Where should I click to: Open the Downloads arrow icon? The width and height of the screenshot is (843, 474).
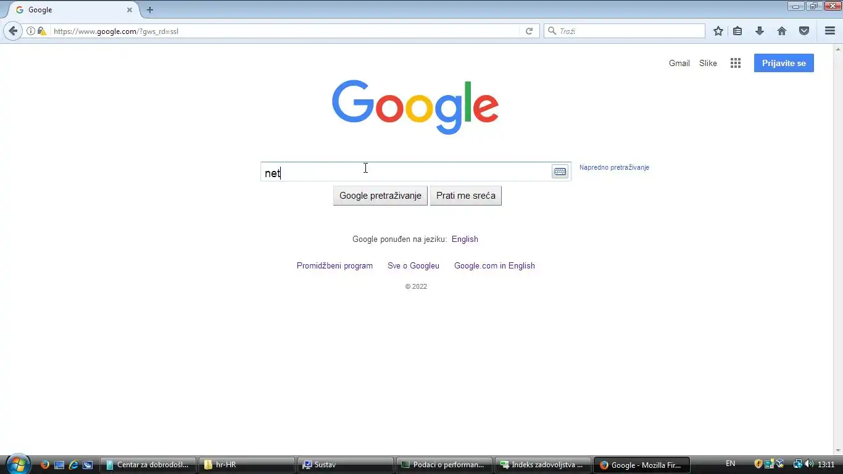pos(760,31)
